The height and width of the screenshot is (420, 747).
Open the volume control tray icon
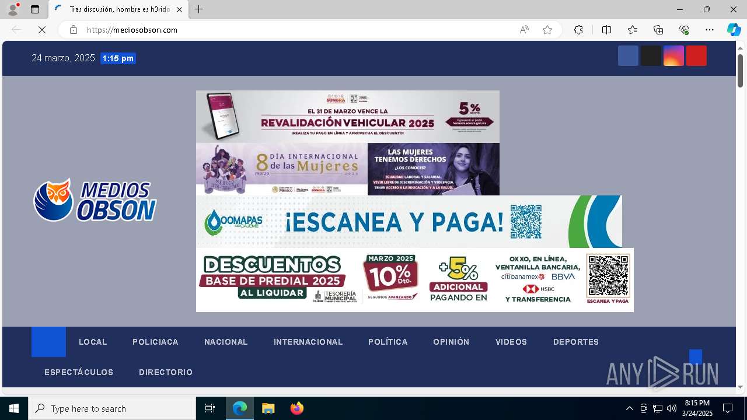click(672, 408)
